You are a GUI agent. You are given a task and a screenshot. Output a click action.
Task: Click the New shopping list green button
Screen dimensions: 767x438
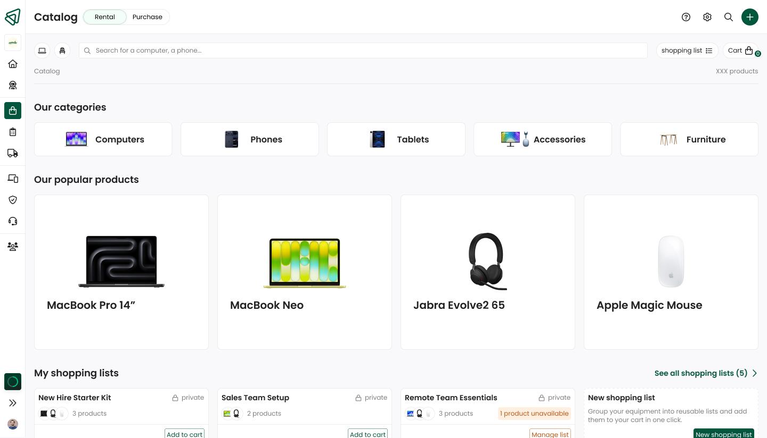(x=724, y=434)
